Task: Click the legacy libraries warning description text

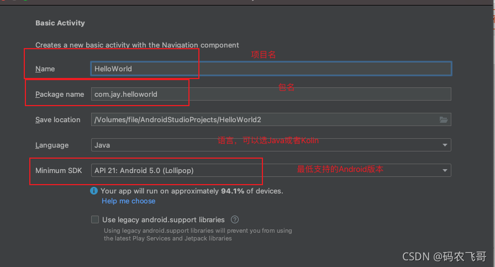Action: click(x=198, y=234)
